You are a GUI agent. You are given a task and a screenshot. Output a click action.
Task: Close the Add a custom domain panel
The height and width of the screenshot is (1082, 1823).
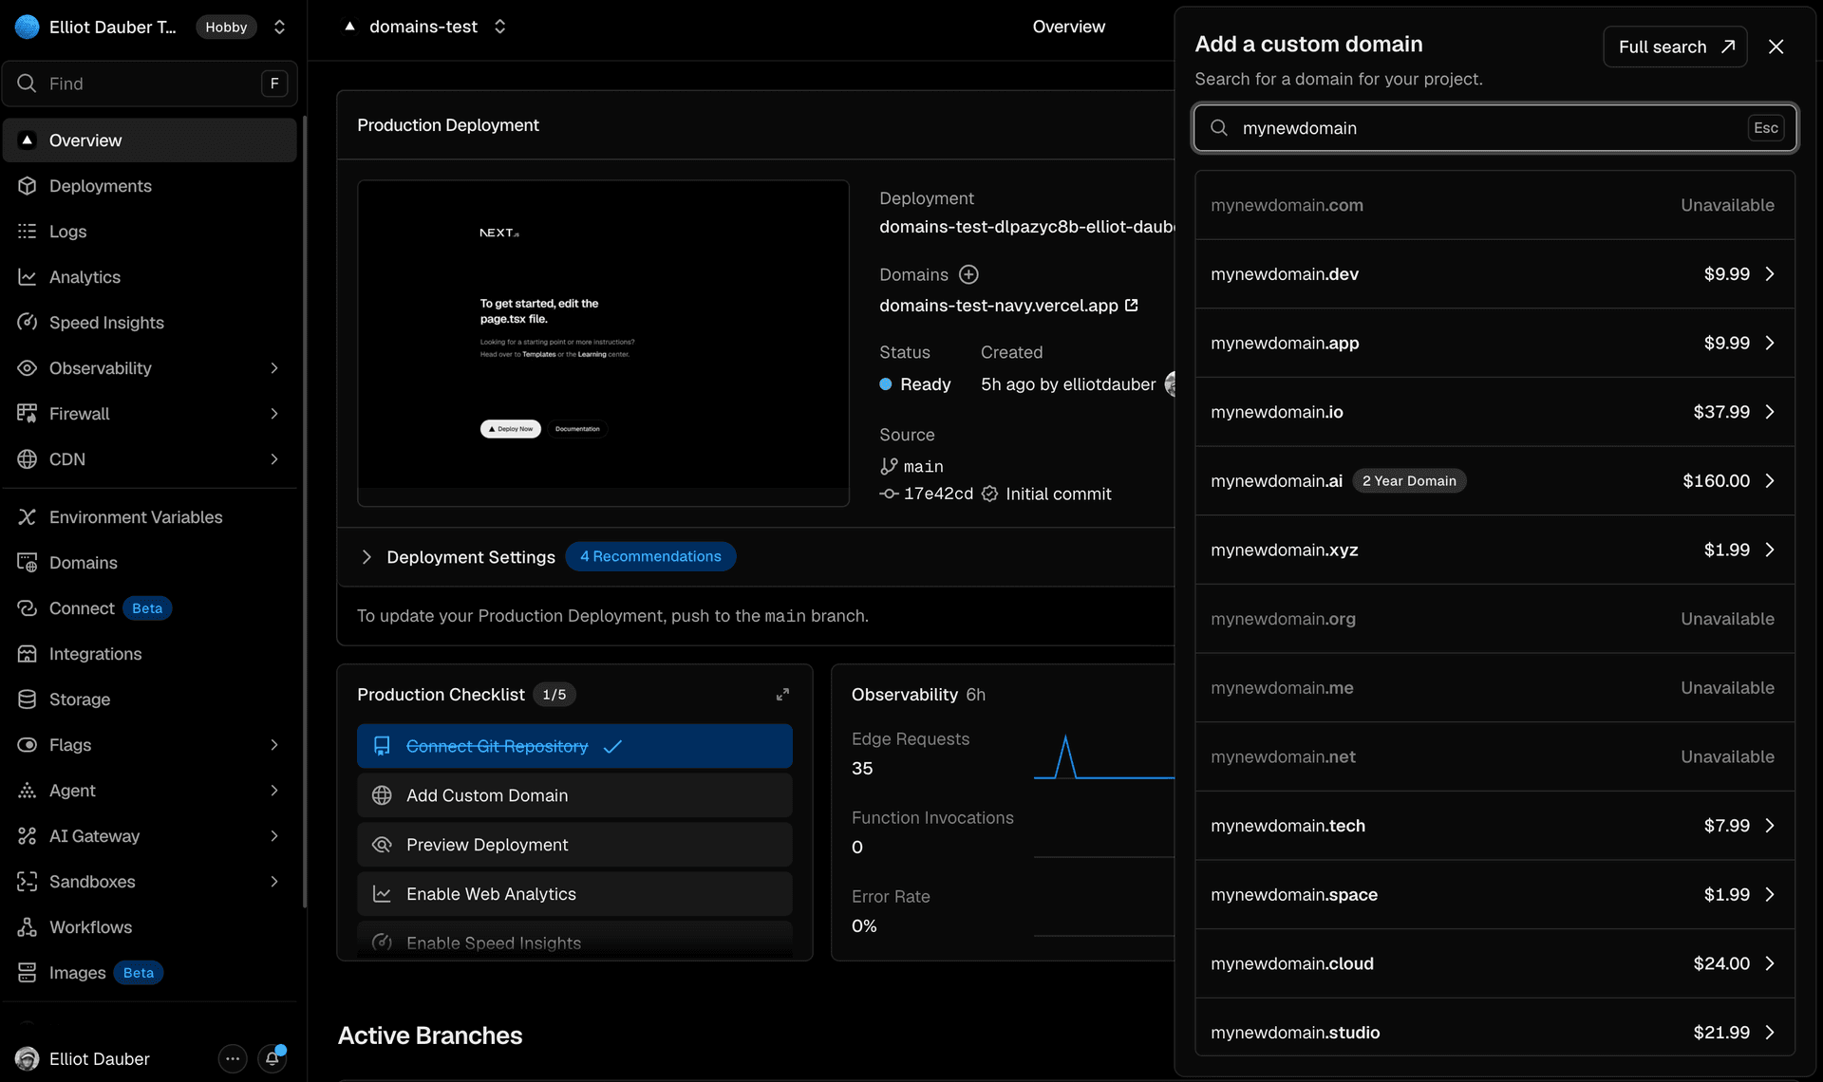coord(1776,47)
